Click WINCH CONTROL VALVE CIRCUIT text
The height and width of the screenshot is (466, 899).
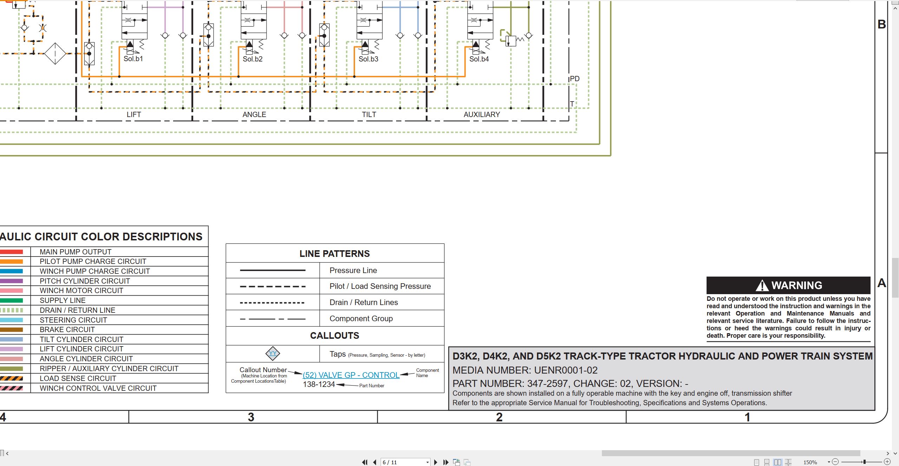tap(98, 388)
